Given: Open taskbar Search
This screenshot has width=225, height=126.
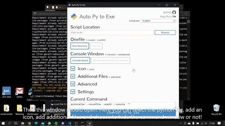Looking at the screenshot, I should point(9,123).
